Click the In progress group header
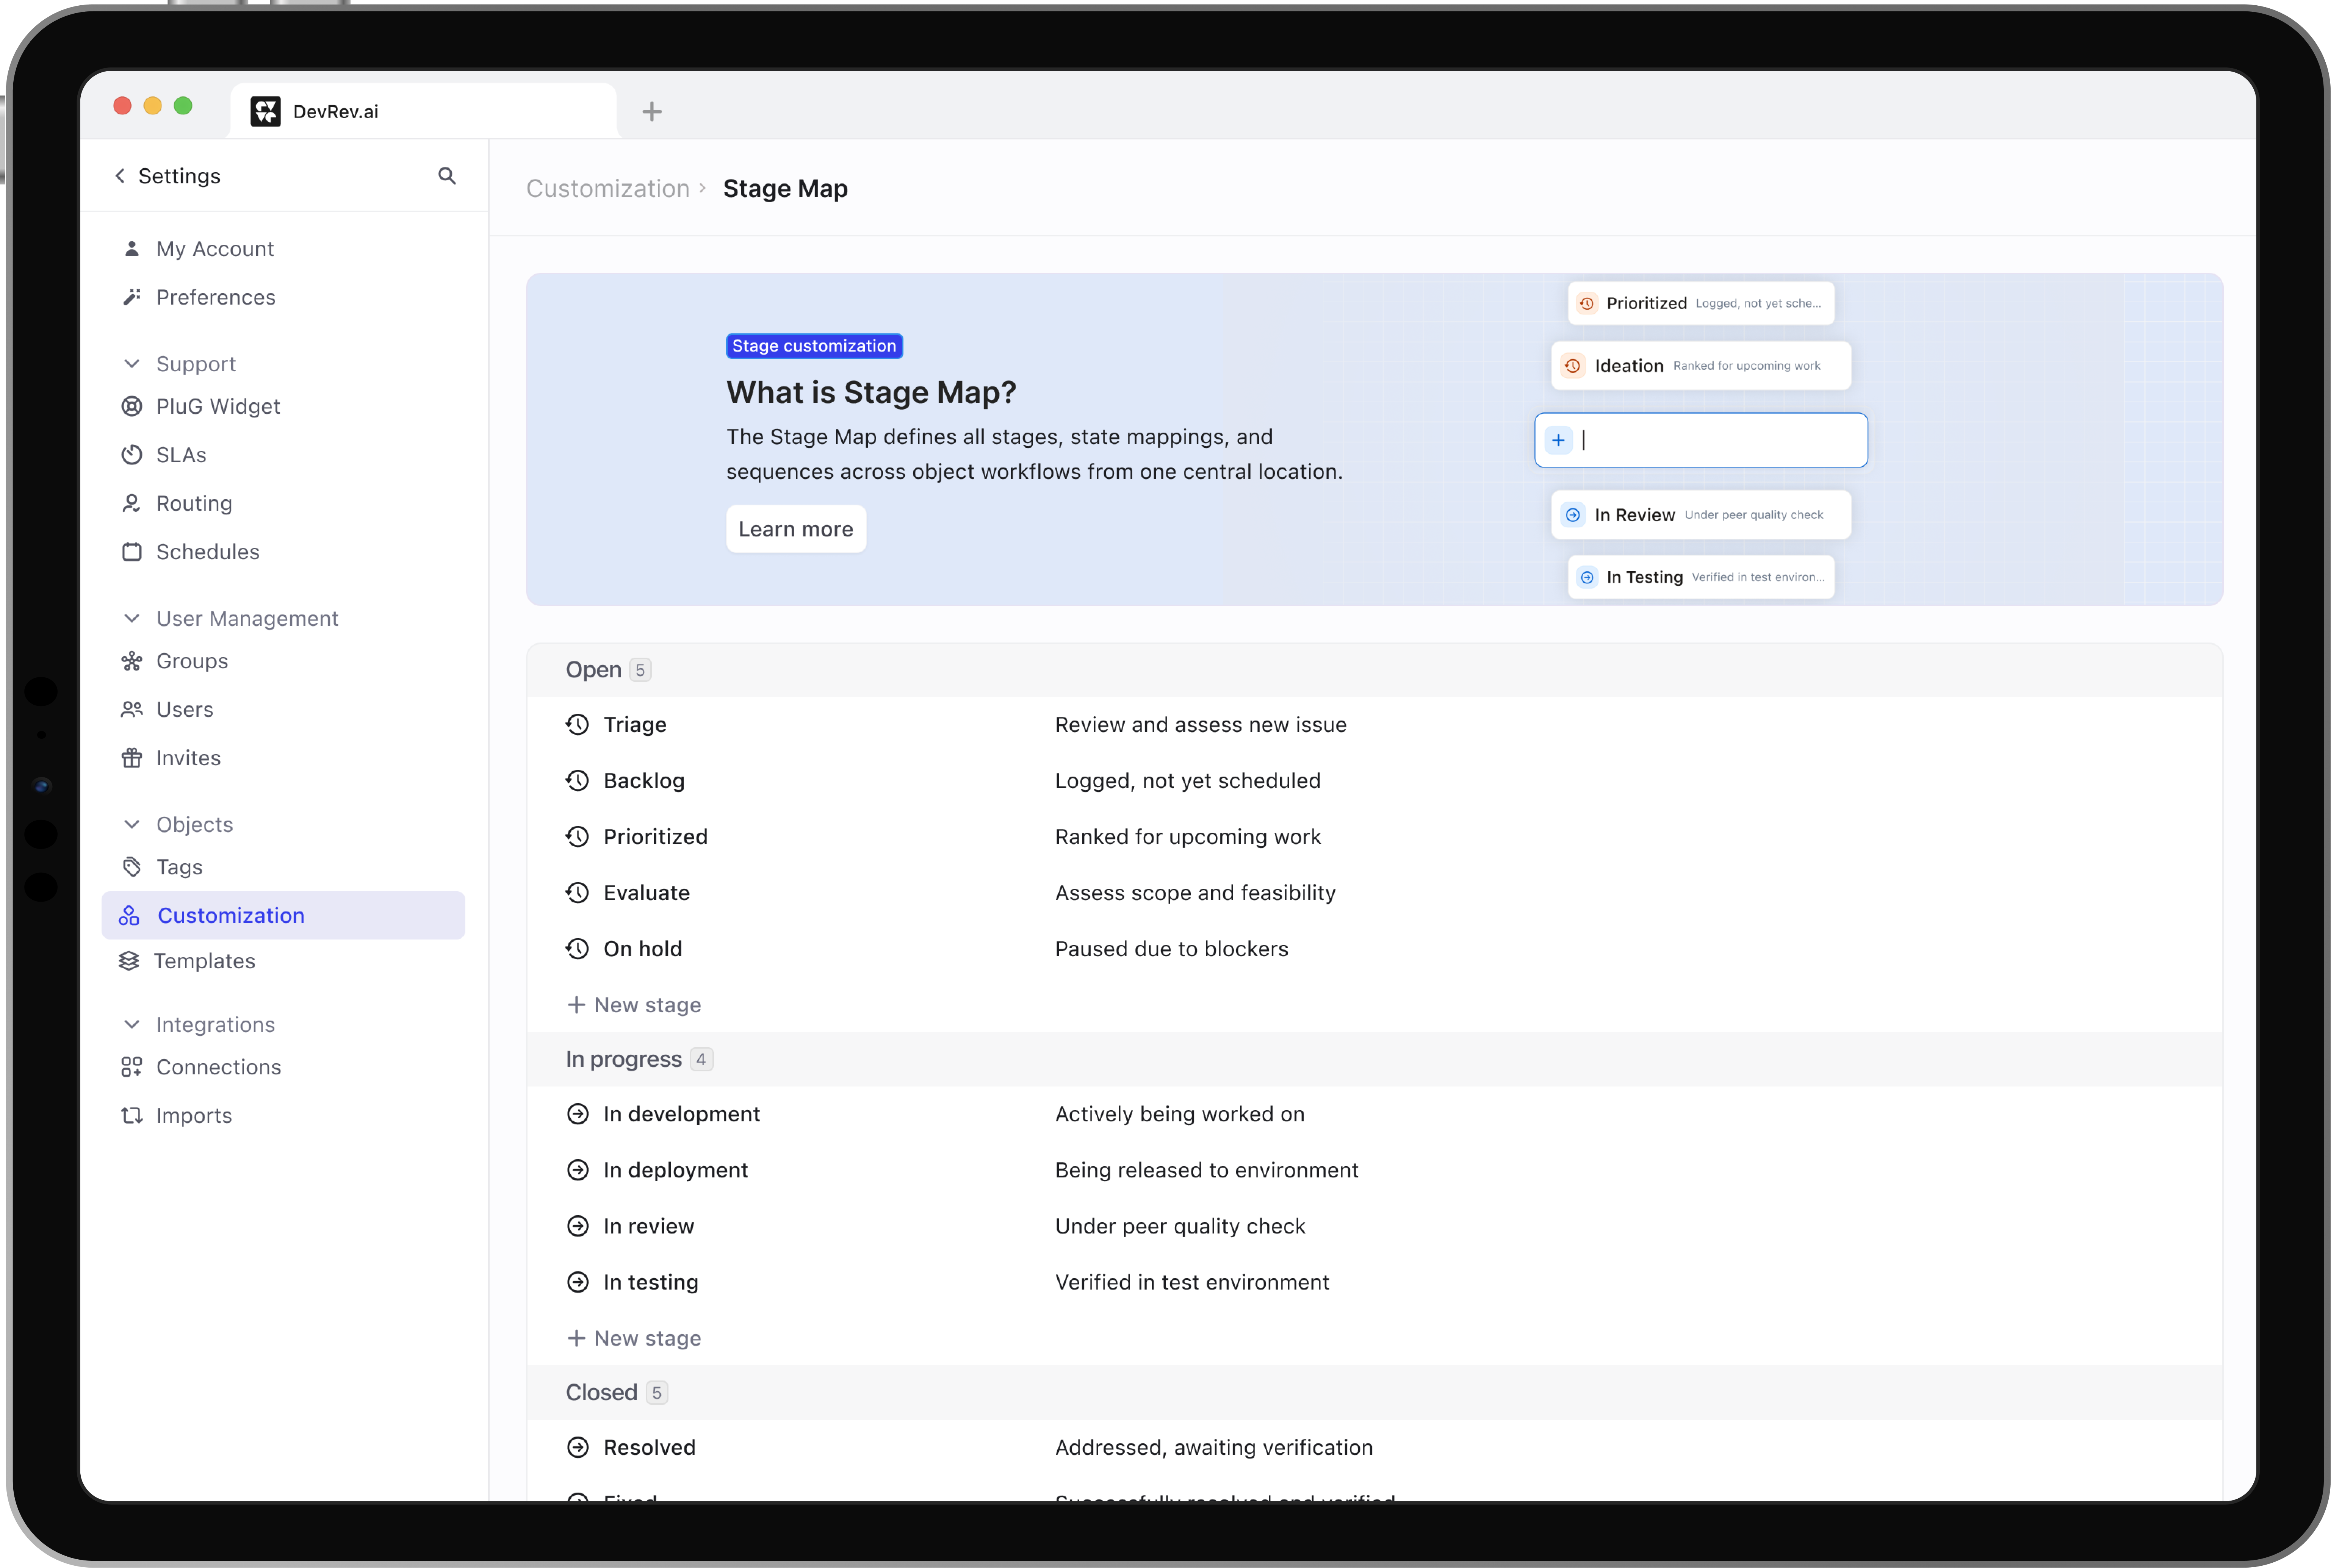 point(1374,1059)
